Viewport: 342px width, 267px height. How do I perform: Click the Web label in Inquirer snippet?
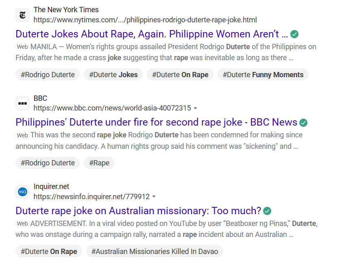click(x=22, y=224)
